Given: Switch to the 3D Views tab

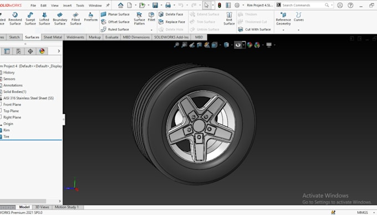Looking at the screenshot, I should coord(42,207).
